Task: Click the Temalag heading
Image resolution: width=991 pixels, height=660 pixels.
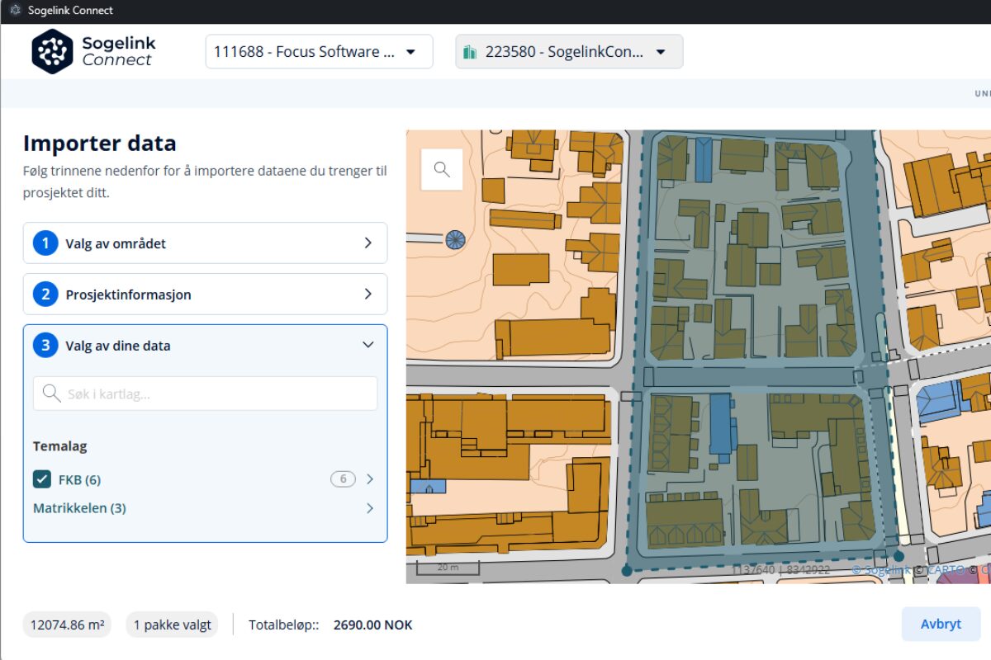Action: pos(59,445)
